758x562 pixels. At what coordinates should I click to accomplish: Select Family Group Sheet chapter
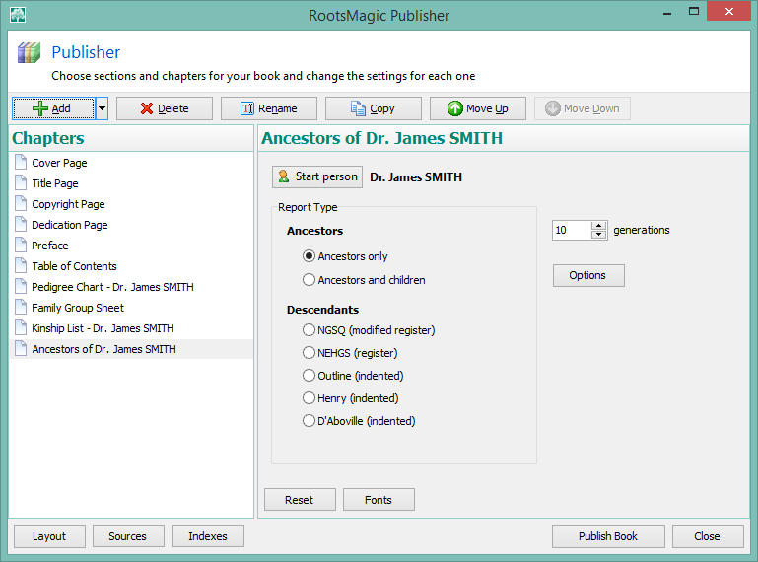[131, 308]
